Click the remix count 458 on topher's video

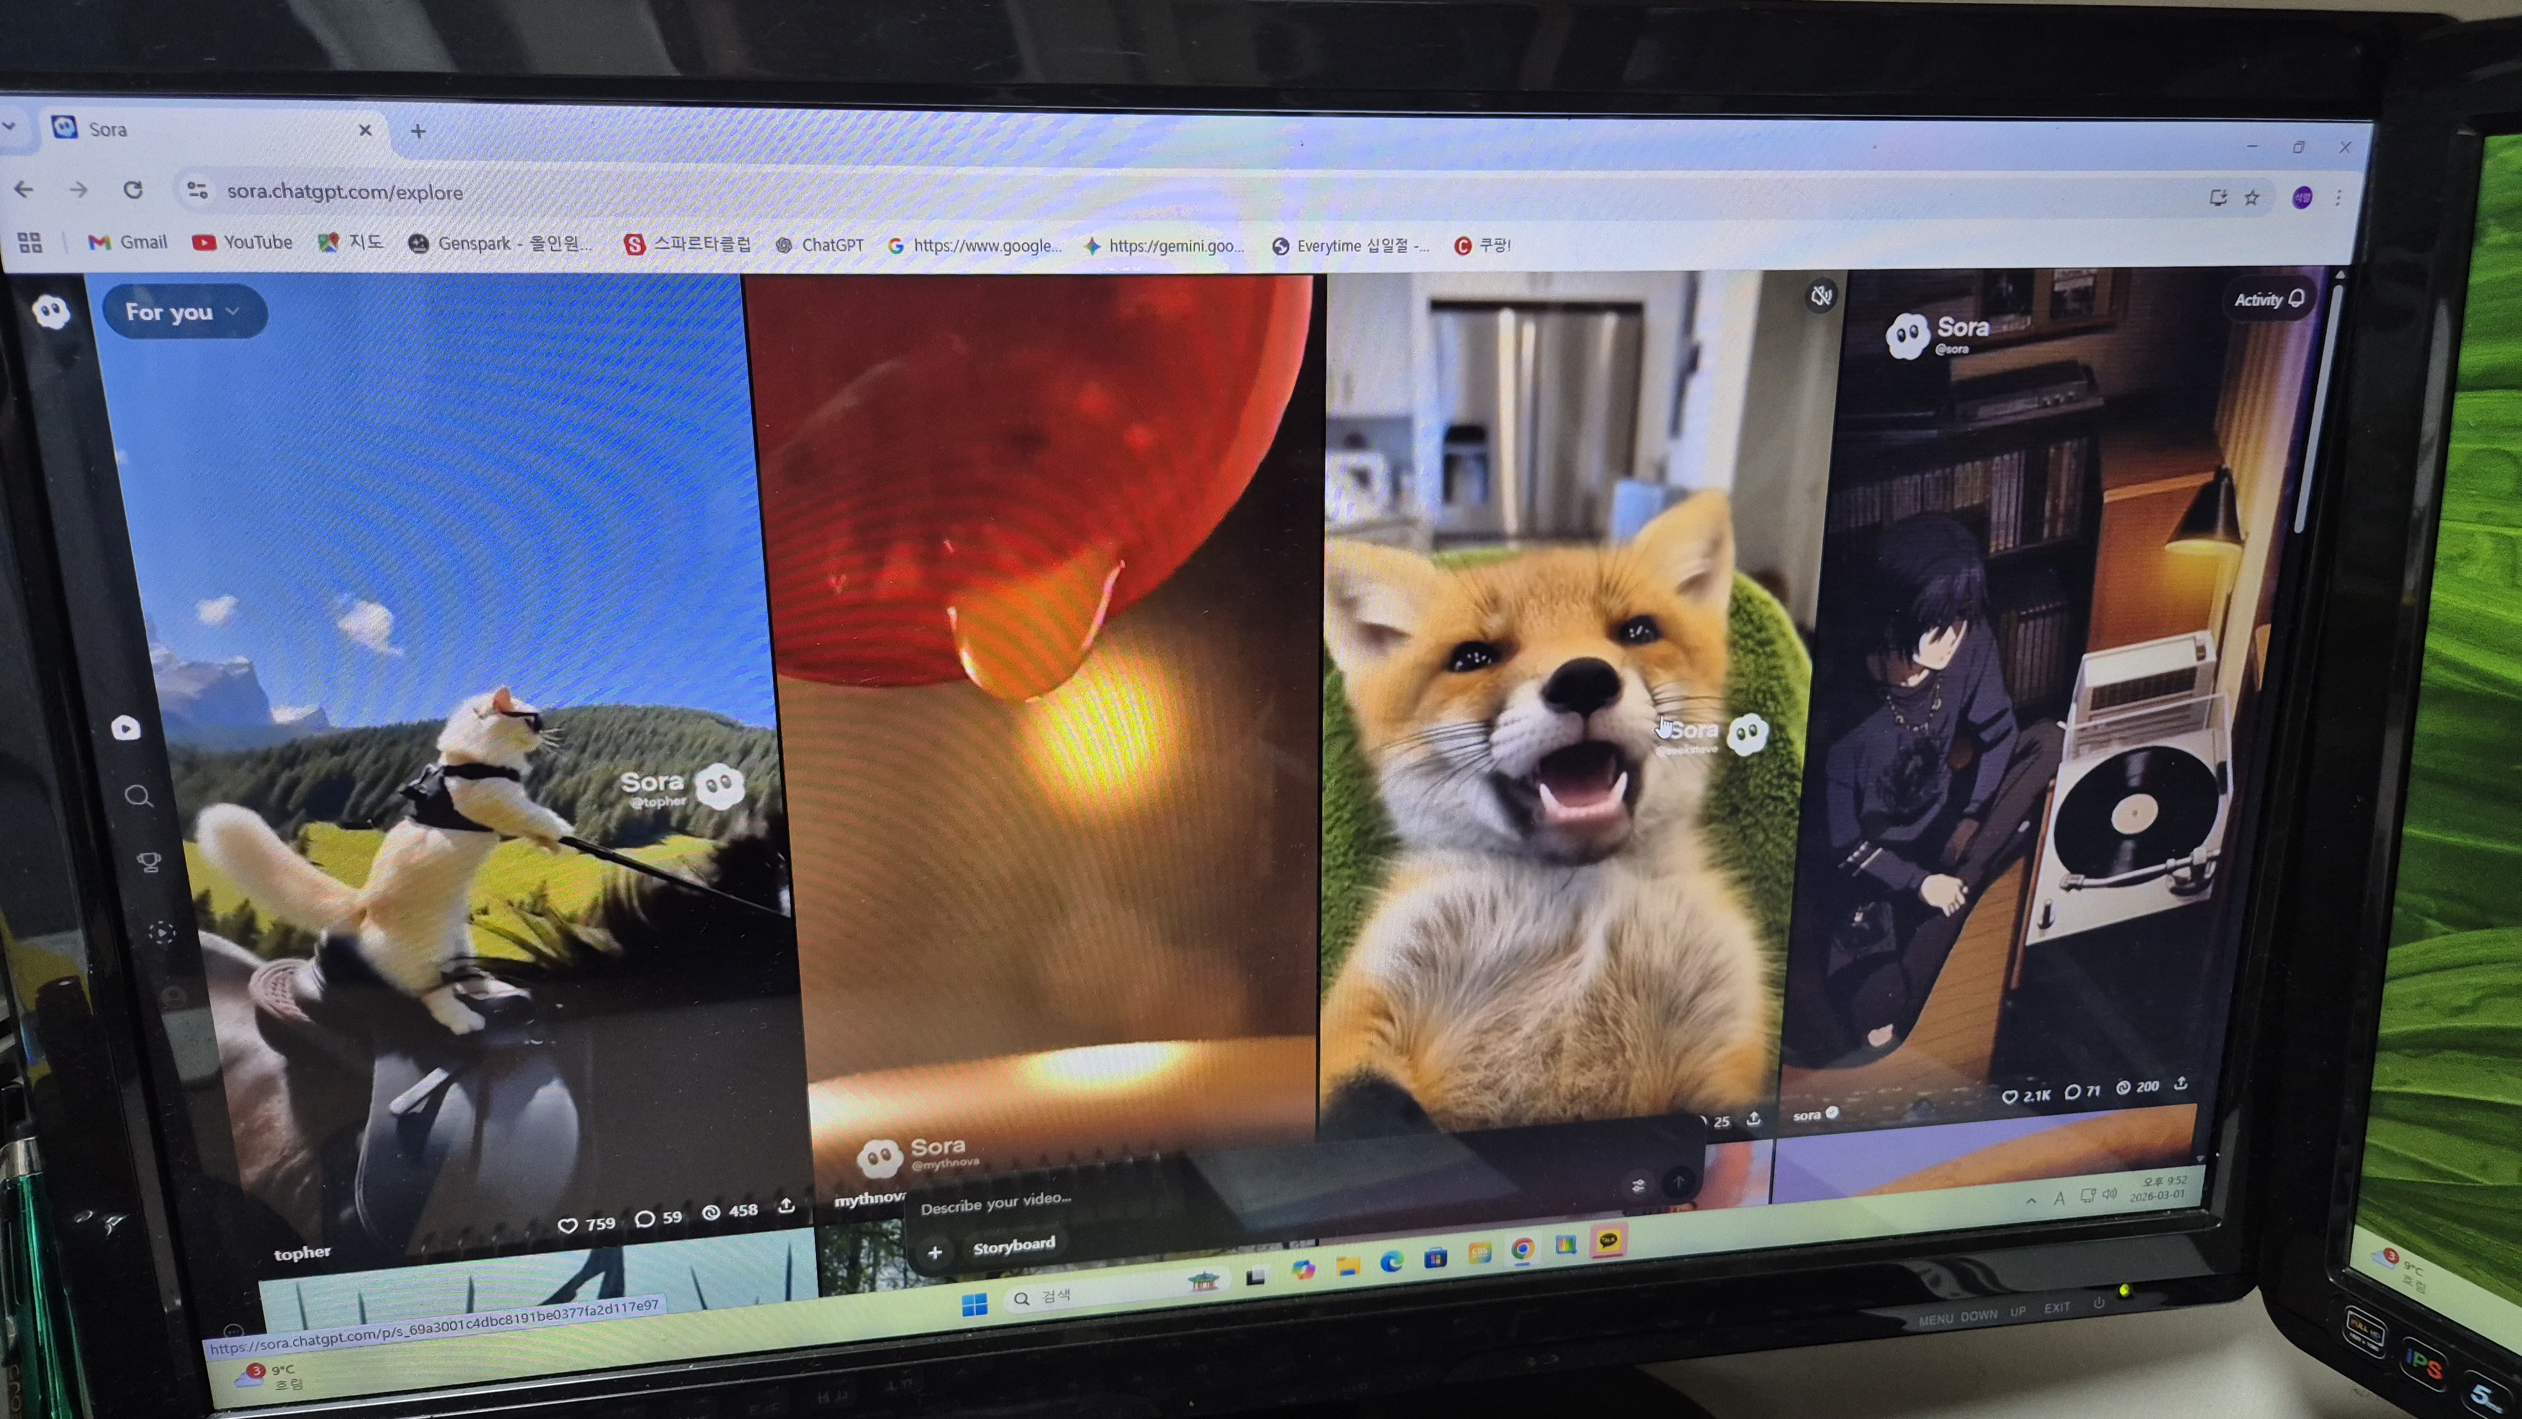click(730, 1212)
